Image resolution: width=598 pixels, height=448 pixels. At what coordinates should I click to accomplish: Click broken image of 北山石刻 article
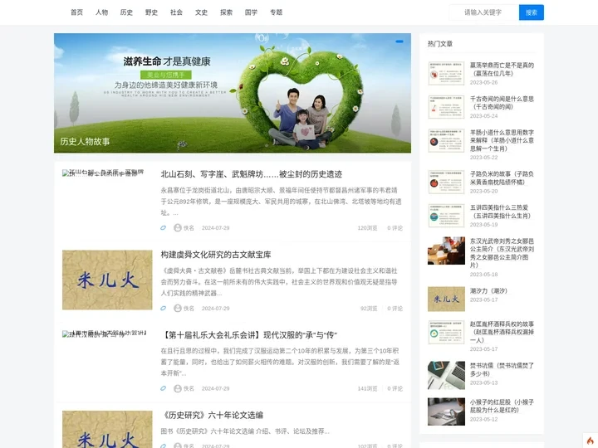[103, 173]
